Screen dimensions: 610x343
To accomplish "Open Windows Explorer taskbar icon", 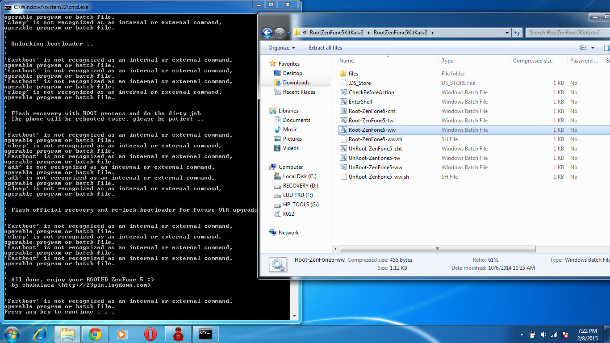I will (67, 334).
